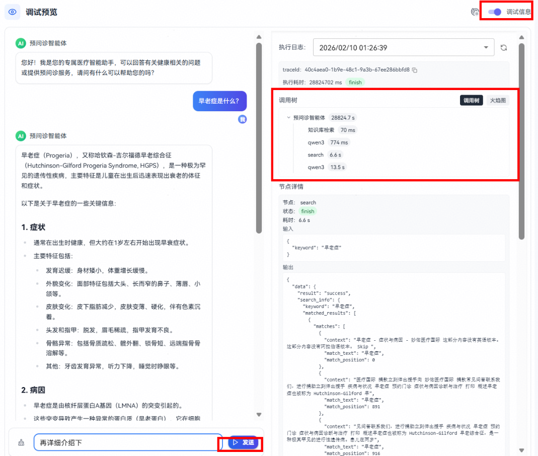
Task: Select the 知识库检索 node in call tree
Action: coord(321,130)
